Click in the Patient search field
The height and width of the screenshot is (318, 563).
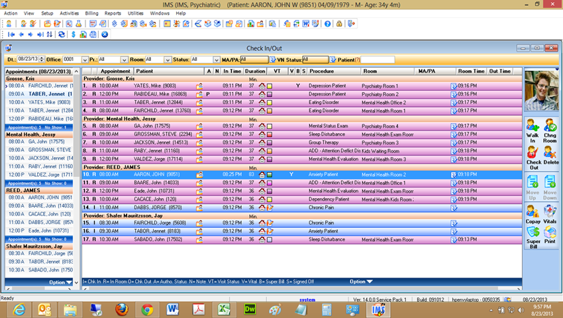point(378,60)
